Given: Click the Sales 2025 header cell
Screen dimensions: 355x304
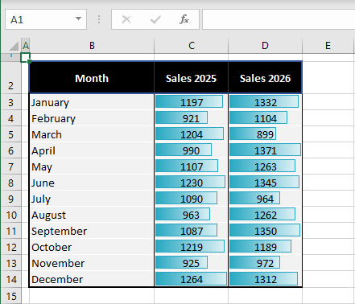Looking at the screenshot, I should tap(192, 77).
